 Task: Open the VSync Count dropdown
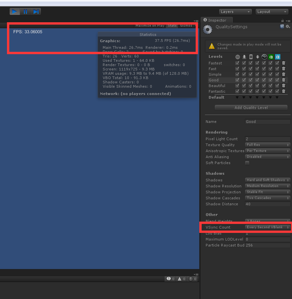[x=267, y=227]
